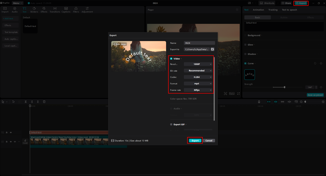The image size is (326, 176).
Task: Switch to the Tracking tab
Action: (273, 10)
